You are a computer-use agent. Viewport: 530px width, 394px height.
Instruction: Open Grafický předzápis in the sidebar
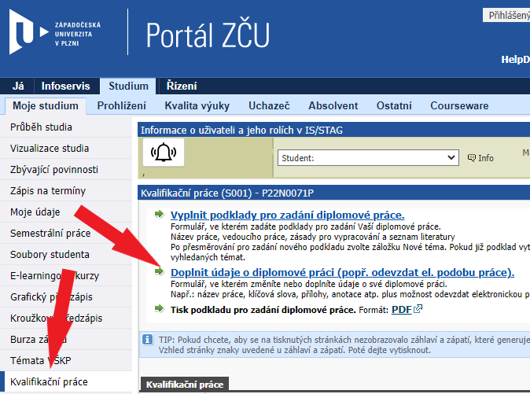pos(66,297)
